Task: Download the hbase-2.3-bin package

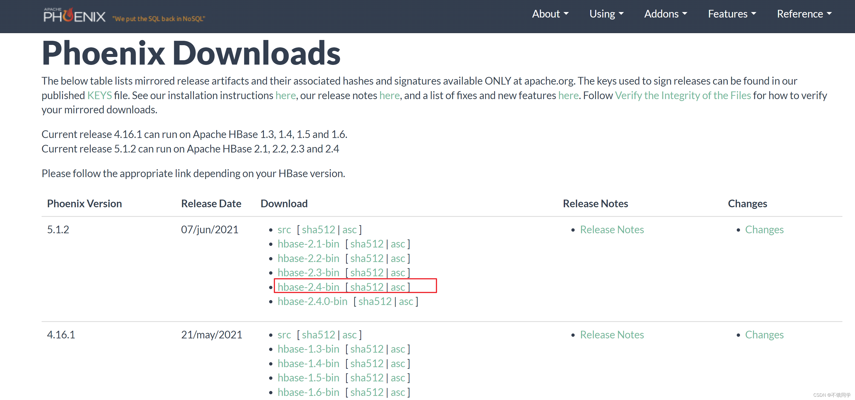Action: tap(308, 272)
